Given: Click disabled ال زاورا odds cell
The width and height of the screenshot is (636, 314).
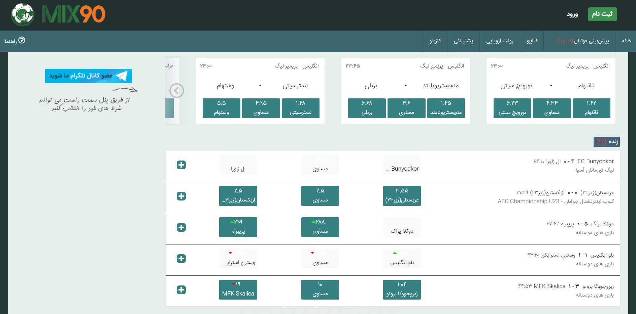Looking at the screenshot, I should 238,165.
